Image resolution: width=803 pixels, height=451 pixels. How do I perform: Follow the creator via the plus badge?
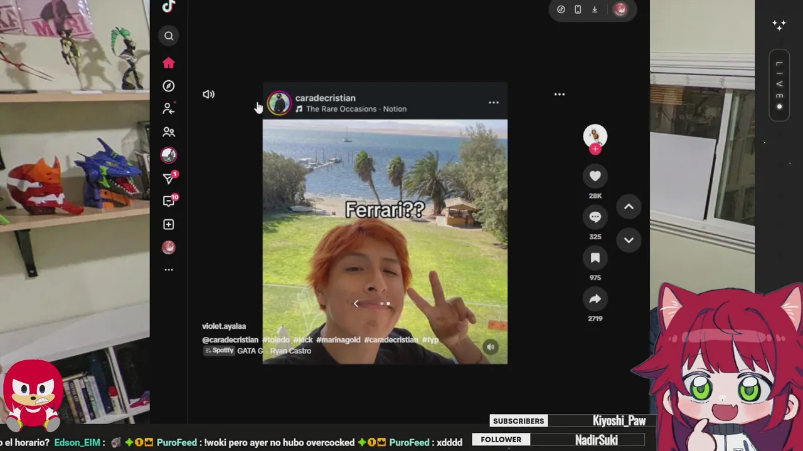click(x=595, y=150)
